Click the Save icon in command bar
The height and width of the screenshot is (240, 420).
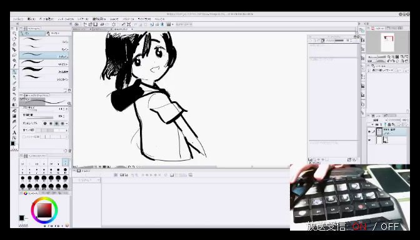[x=96, y=24]
